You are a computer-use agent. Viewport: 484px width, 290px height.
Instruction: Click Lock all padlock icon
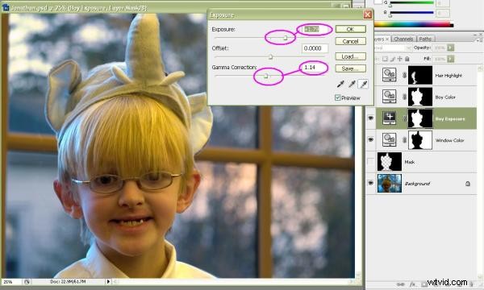(407, 59)
